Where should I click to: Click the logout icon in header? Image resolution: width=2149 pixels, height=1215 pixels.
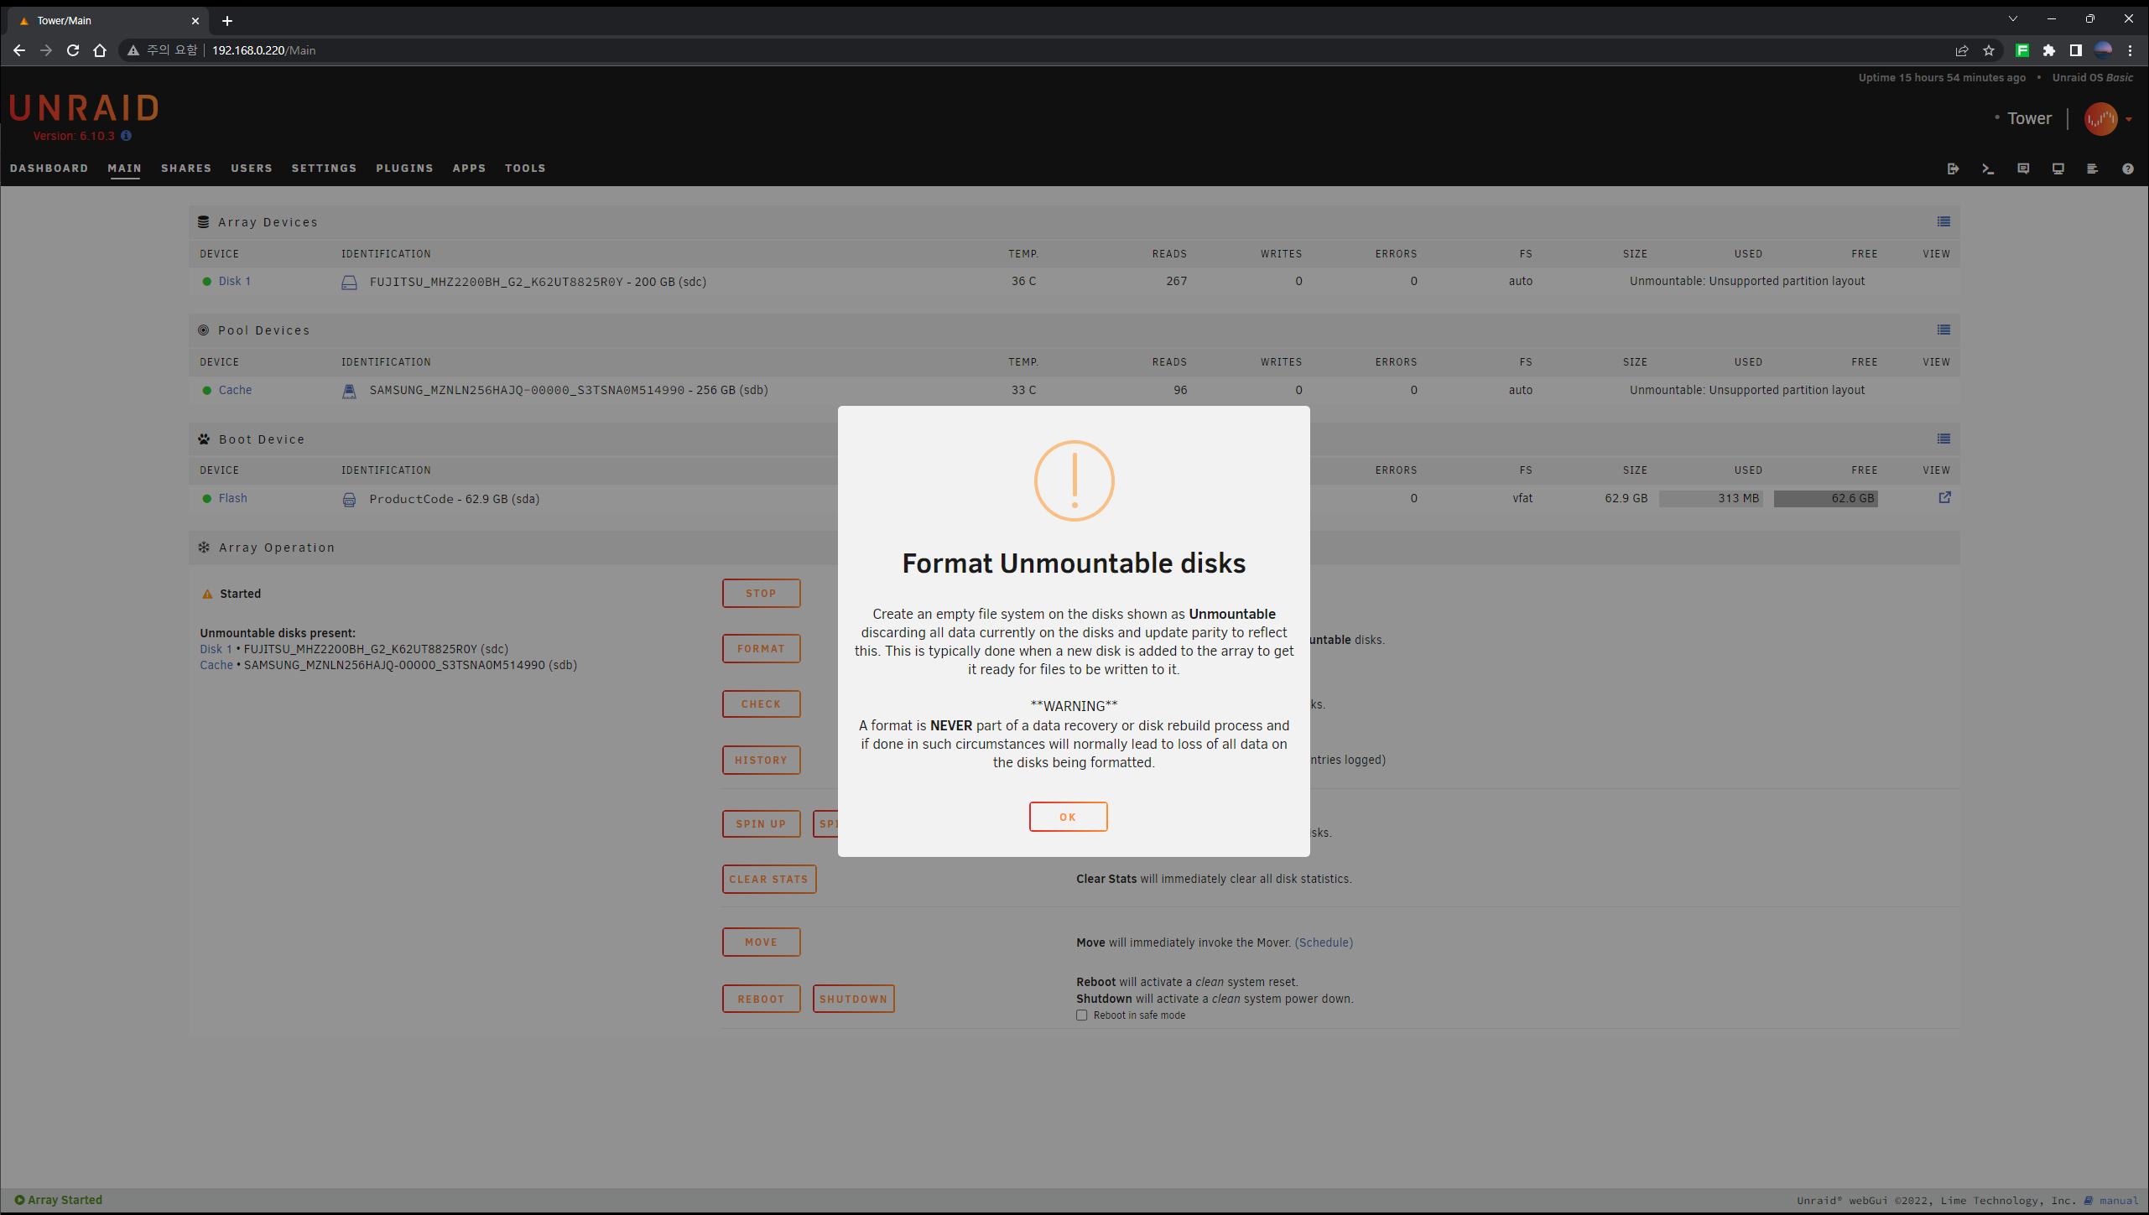click(1953, 169)
